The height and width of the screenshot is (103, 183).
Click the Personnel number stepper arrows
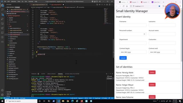[144, 34]
